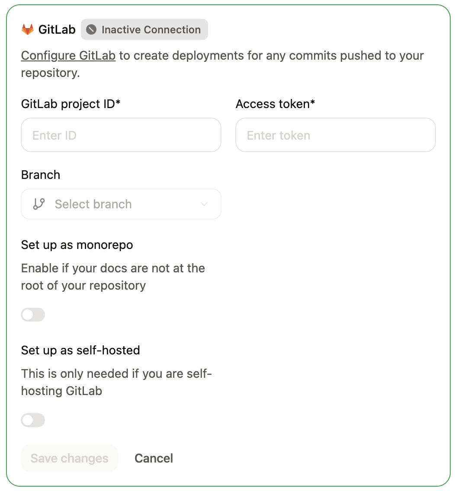The width and height of the screenshot is (455, 491).
Task: Click the GitLab fox logo
Action: [28, 29]
